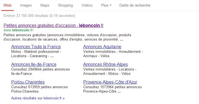Click the Ile-de-France annonces count text
The width and height of the screenshot is (199, 104).
[x=40, y=71]
